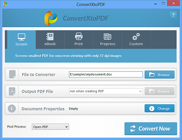Viewport: 182px width, 140px height.
Task: Change the document properties
Action: click(160, 108)
